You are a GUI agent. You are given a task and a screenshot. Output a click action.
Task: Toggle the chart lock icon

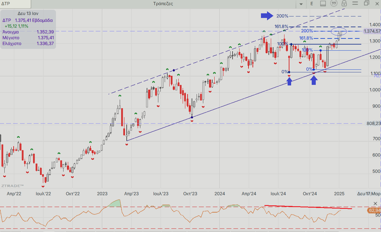344,3
